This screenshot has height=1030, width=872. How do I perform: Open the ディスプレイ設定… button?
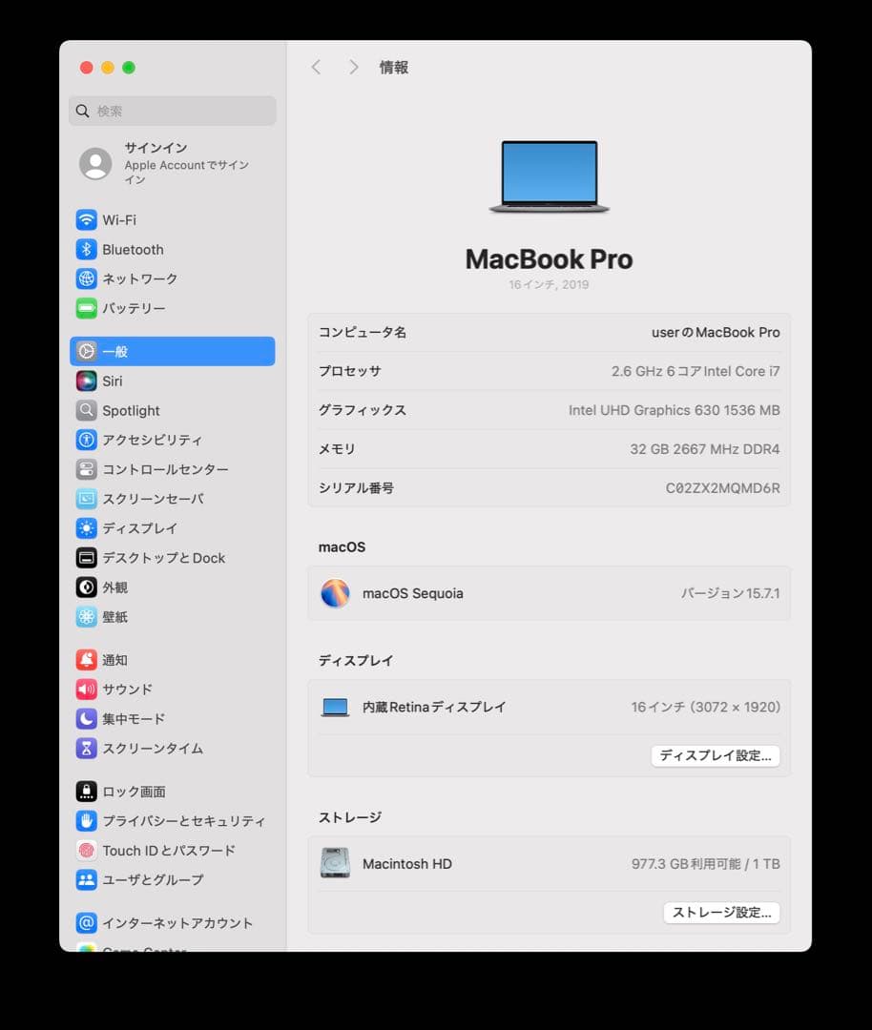point(715,755)
